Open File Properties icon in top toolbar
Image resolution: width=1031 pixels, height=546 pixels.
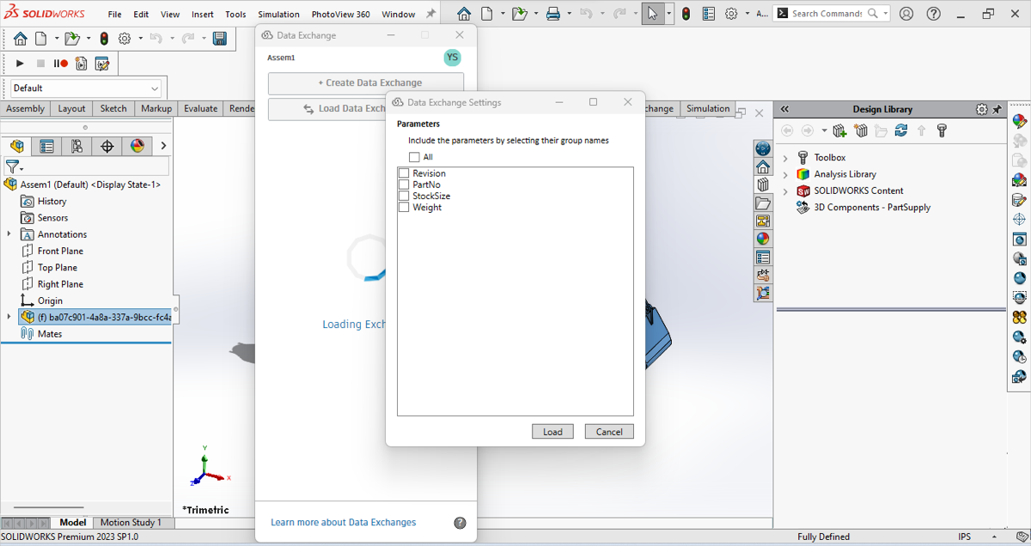709,14
